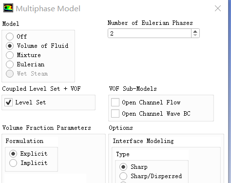Increase the number of Eulerian phases

(x=195, y=32)
